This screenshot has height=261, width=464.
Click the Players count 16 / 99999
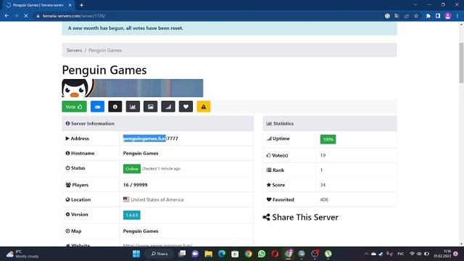pyautogui.click(x=136, y=185)
